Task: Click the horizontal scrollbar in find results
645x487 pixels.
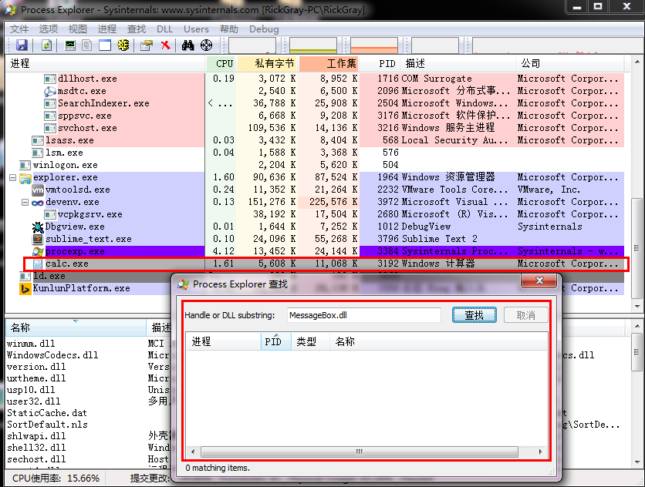Action: [x=359, y=452]
